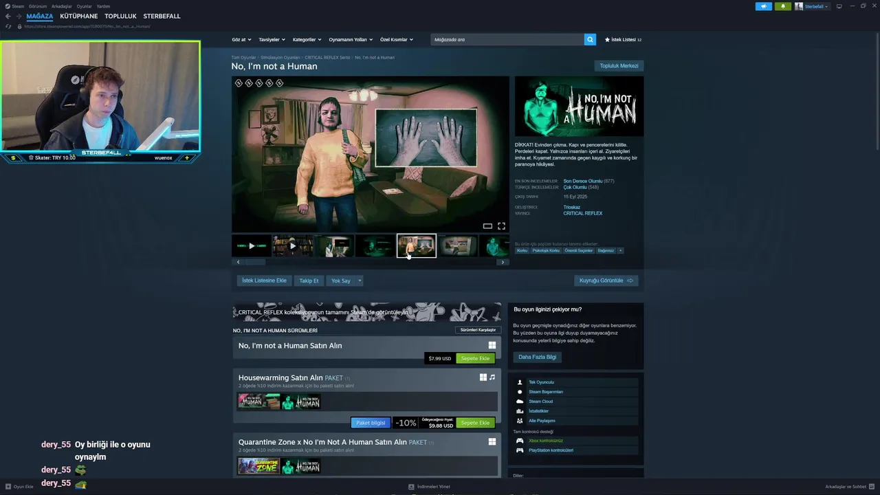This screenshot has height=495, width=880.
Task: Click the Yok Say ignore button
Action: click(341, 280)
